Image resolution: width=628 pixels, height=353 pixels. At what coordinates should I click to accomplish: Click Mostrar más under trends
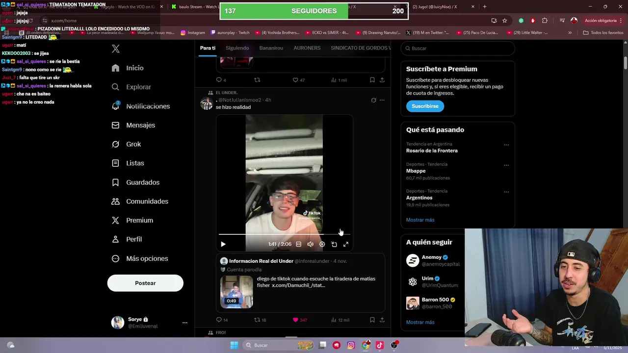click(x=420, y=220)
